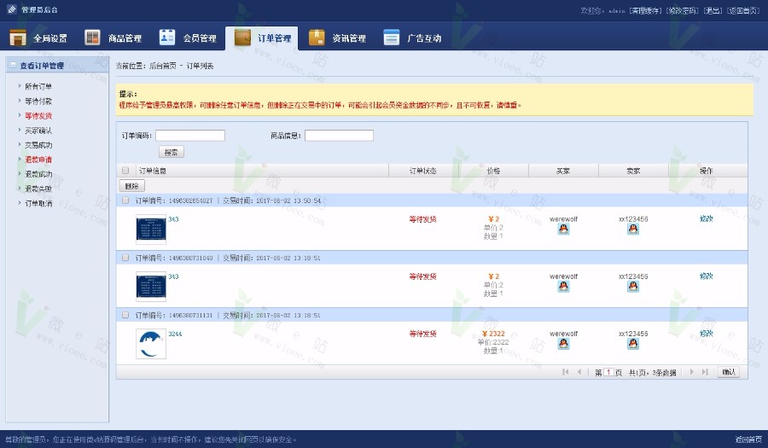Focus the 商品信息 input field
Screen dimensions: 768x448
coord(339,136)
